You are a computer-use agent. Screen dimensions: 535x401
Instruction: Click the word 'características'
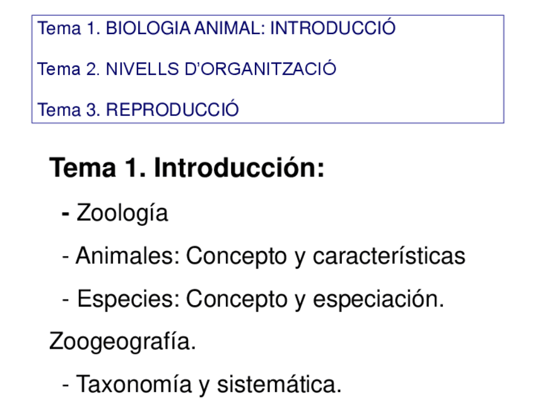[x=389, y=256]
